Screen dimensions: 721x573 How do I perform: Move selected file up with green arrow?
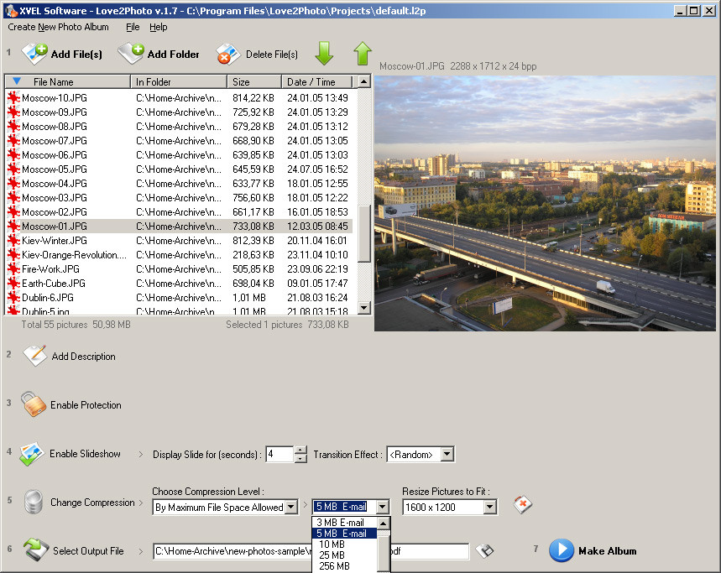tap(362, 54)
